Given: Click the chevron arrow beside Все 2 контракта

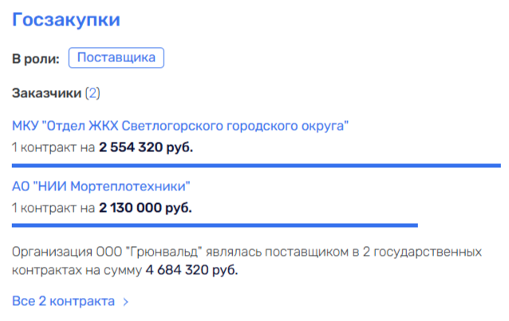Looking at the screenshot, I should coord(125,303).
